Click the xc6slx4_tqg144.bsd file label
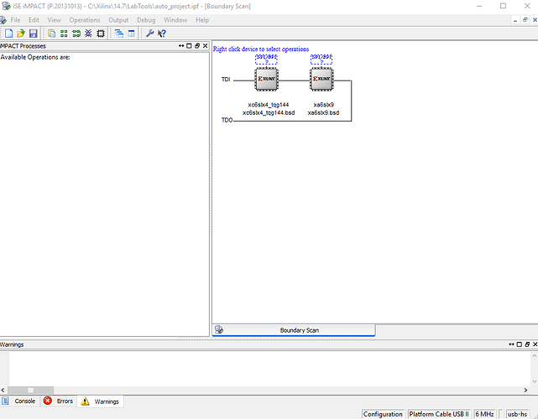 coord(269,112)
